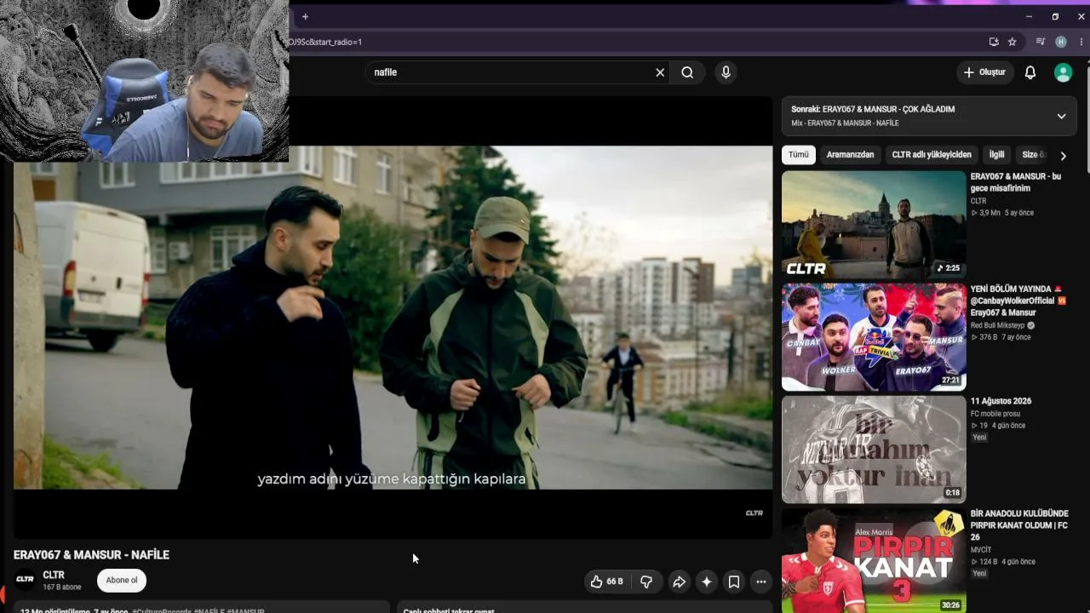Open the 11 Ağustos 2026 video thumbnail

[x=874, y=450]
